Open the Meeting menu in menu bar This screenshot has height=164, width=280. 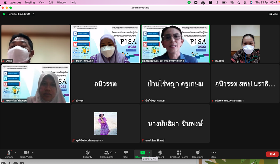[x=30, y=2]
